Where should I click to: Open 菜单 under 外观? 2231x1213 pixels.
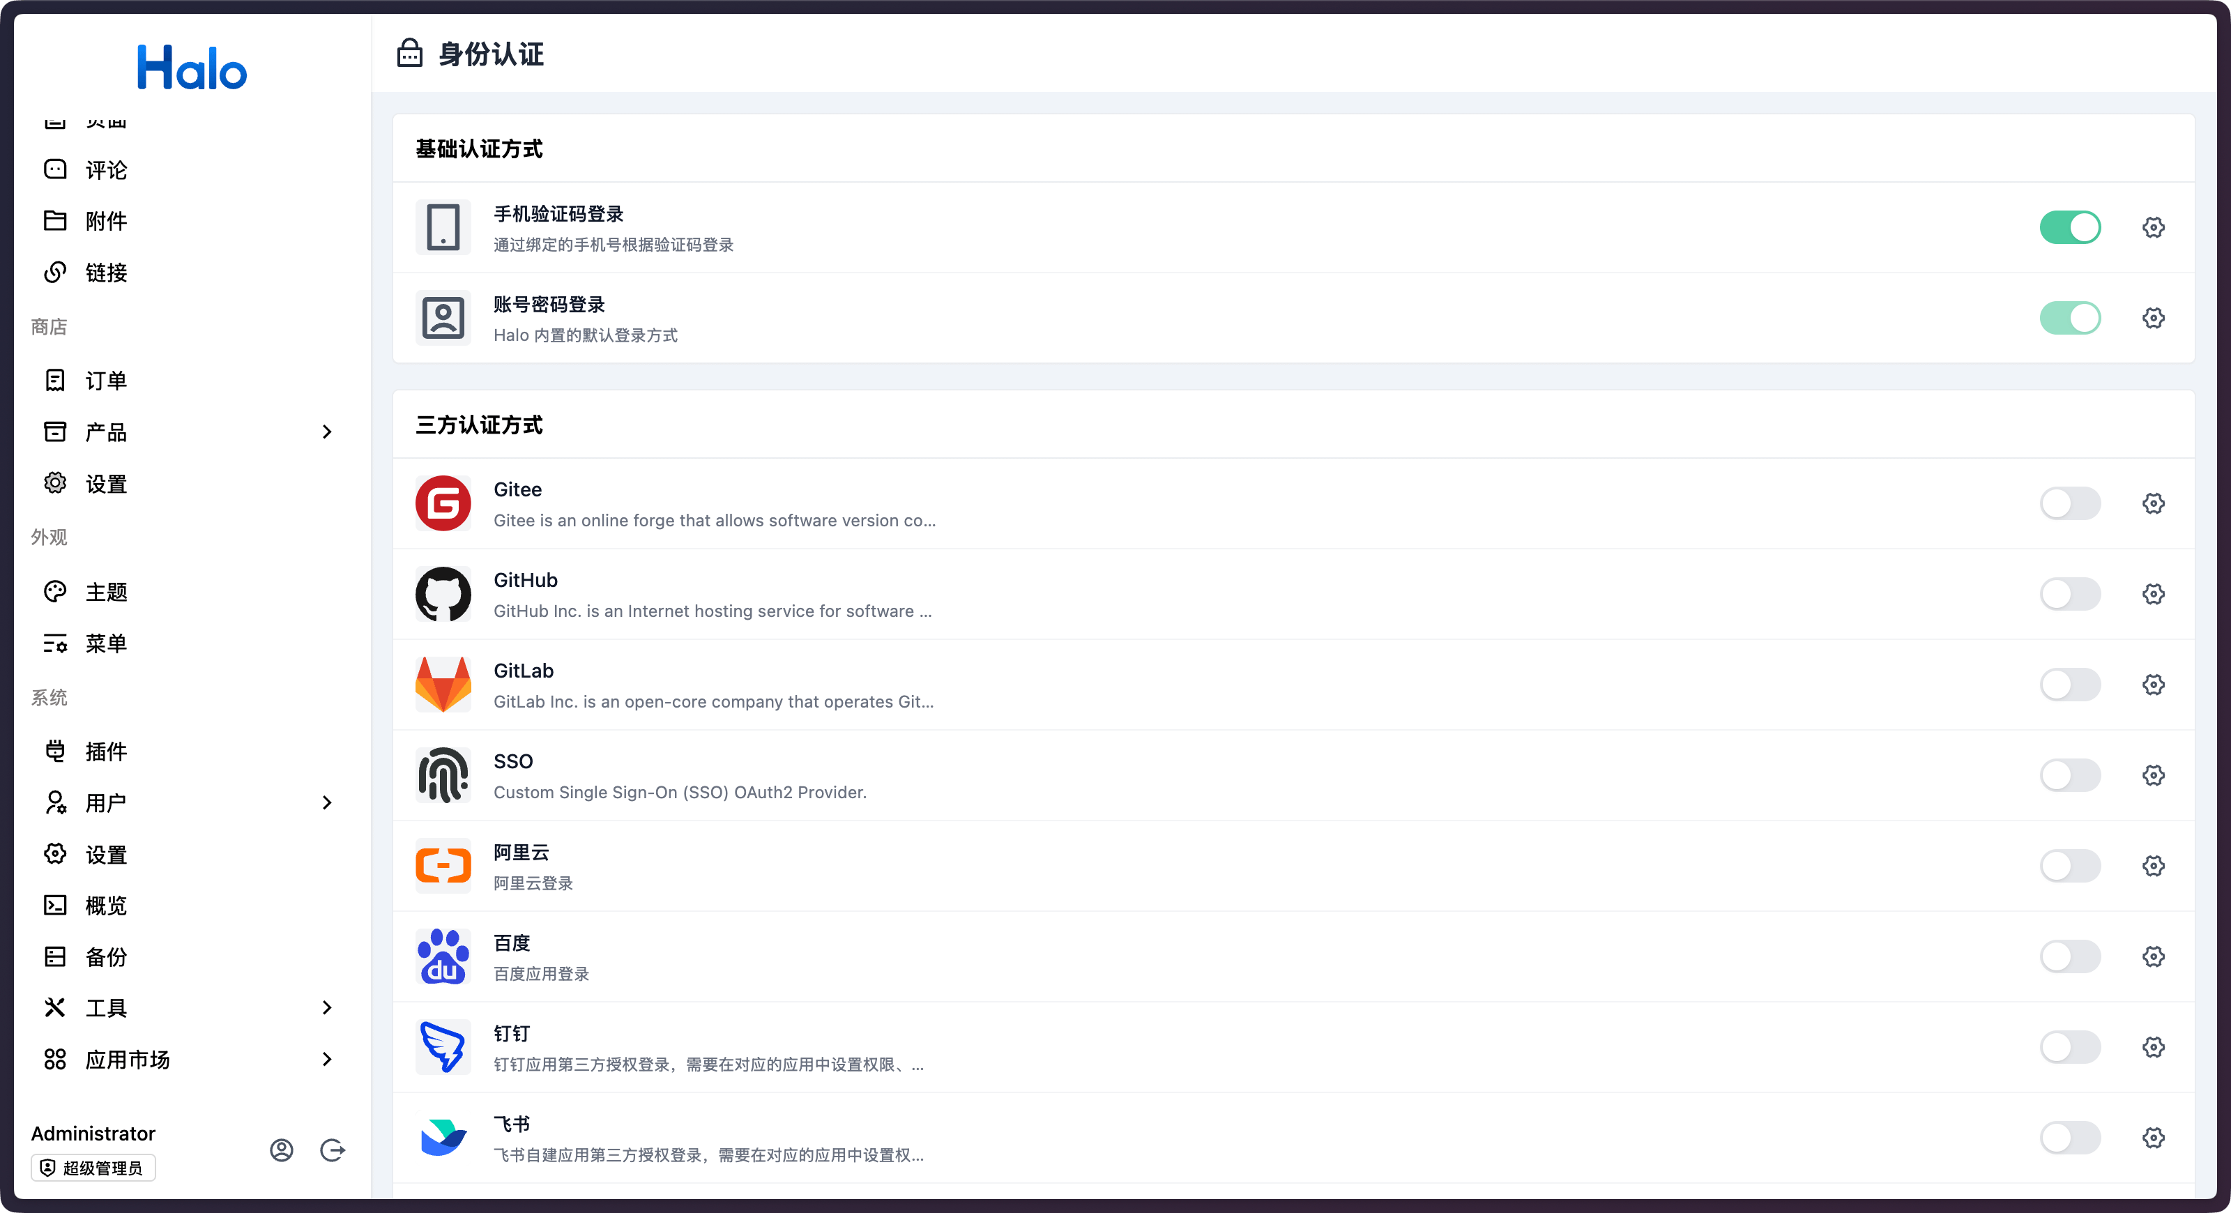click(x=106, y=643)
